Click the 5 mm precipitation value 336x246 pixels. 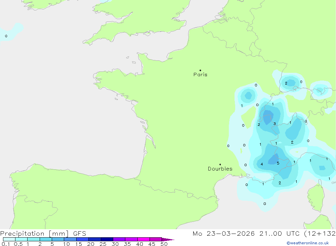click(278, 163)
